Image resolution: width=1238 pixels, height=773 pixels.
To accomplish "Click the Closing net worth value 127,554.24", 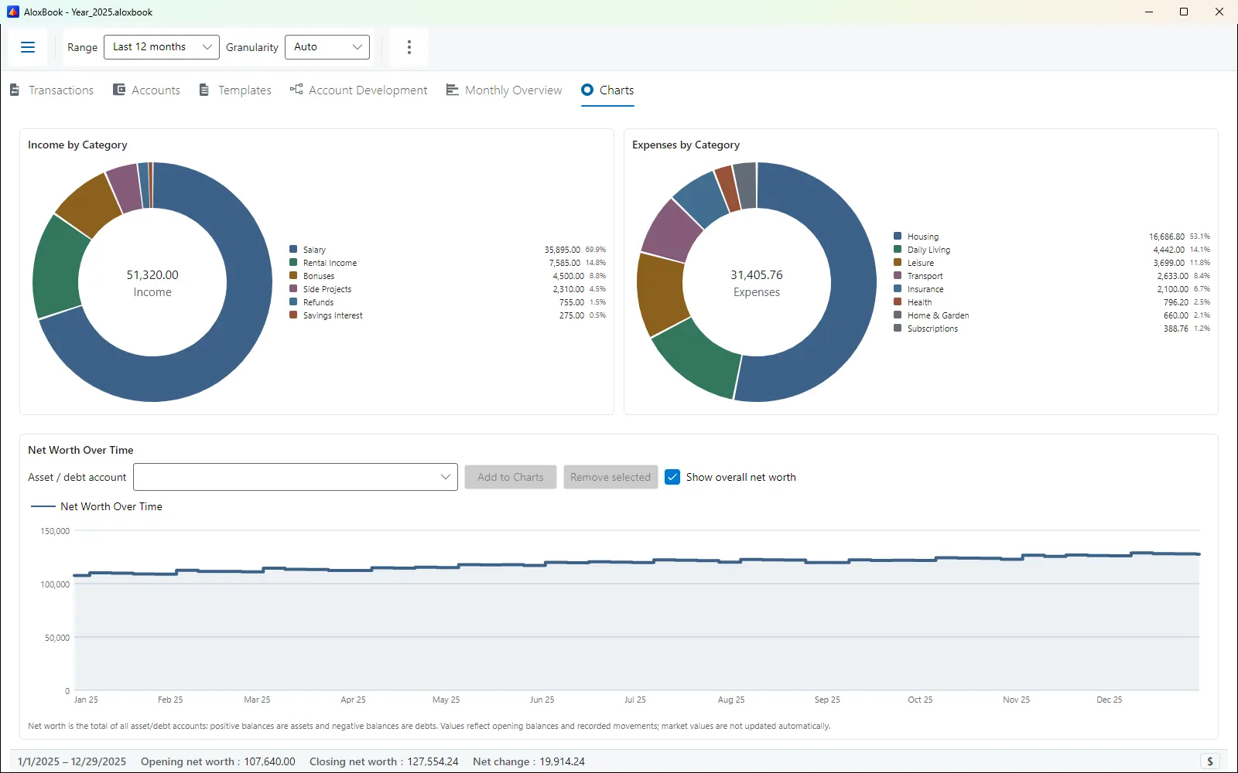I will coord(433,761).
